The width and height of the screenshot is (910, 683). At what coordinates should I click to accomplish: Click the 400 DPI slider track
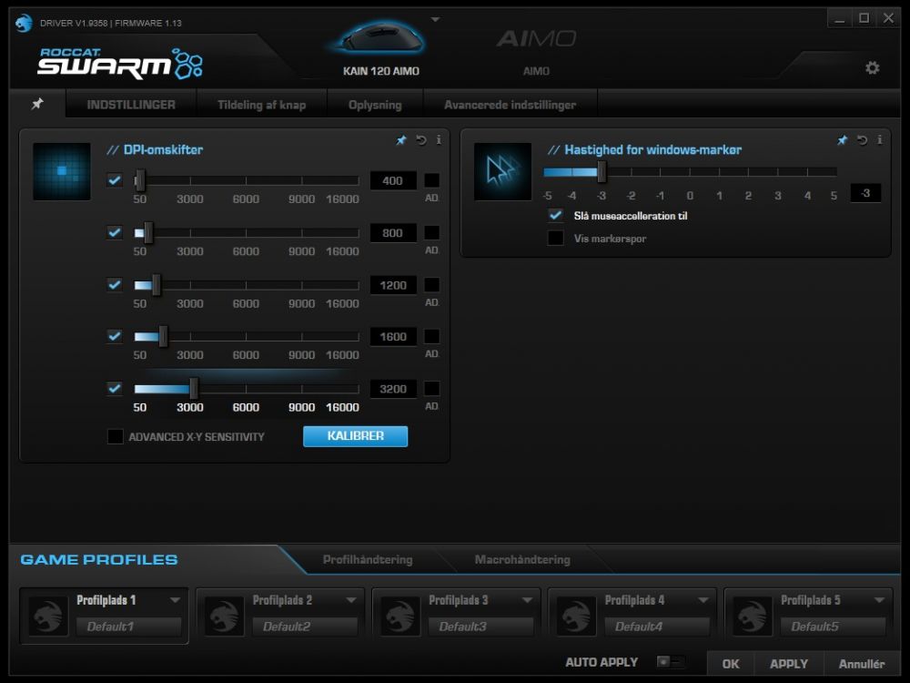[x=247, y=180]
